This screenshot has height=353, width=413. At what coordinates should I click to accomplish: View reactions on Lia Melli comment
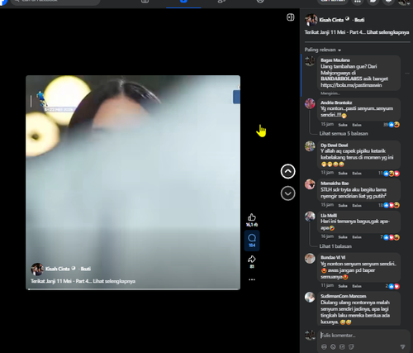(390, 237)
